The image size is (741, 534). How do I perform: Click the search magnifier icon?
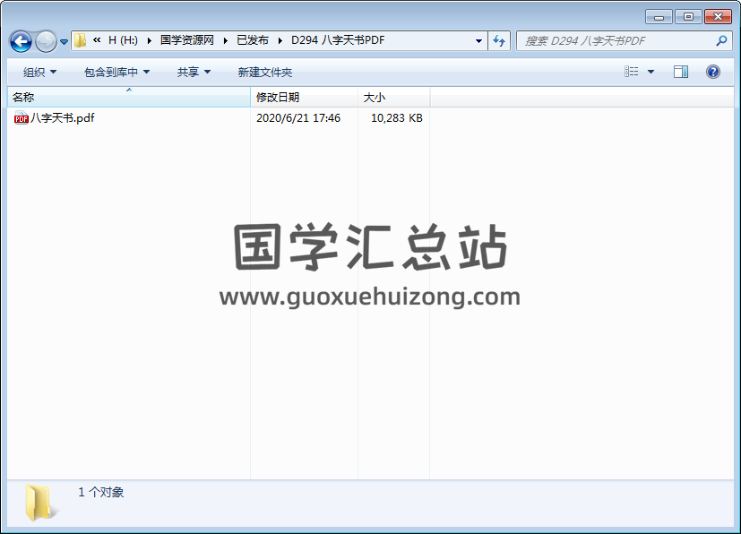click(x=721, y=40)
